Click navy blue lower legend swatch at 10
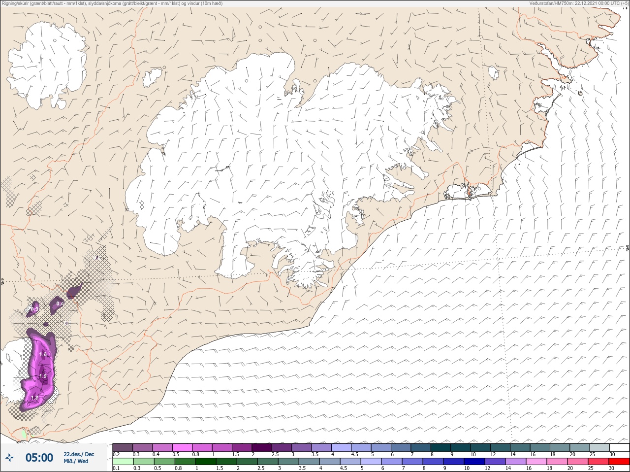This screenshot has height=472, width=630. (x=474, y=462)
